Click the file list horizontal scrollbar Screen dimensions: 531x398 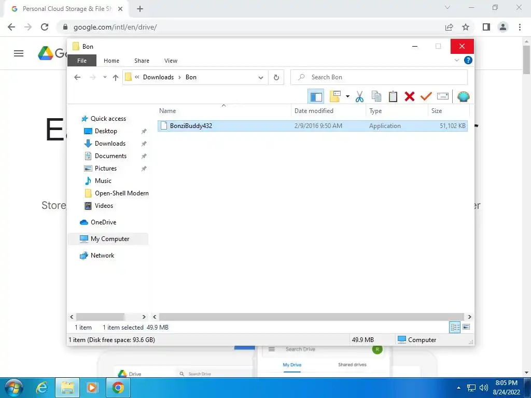[x=311, y=317]
